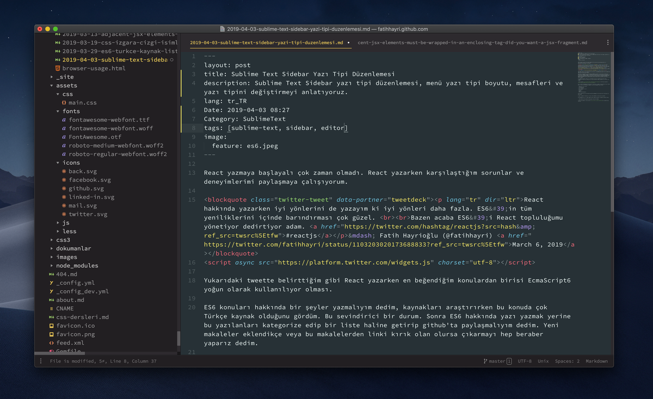653x399 pixels.
Task: Click the circle indicator beside the highlighted sidebar file
Action: [x=172, y=59]
